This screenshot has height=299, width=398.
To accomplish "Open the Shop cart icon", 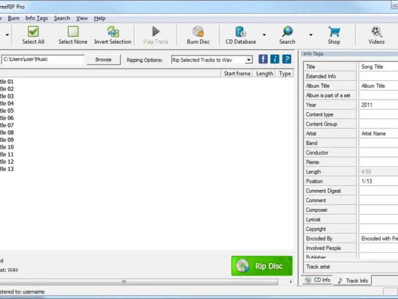I will tap(334, 31).
